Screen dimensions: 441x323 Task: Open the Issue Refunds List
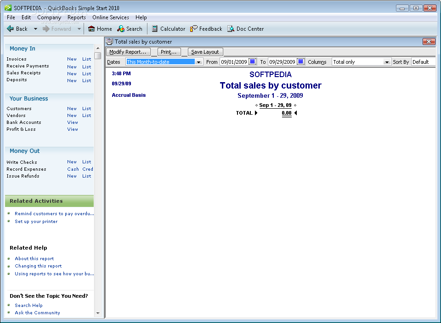(x=87, y=176)
